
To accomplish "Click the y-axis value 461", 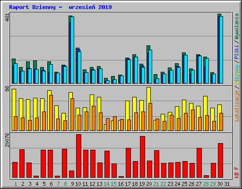I will tap(7, 17).
